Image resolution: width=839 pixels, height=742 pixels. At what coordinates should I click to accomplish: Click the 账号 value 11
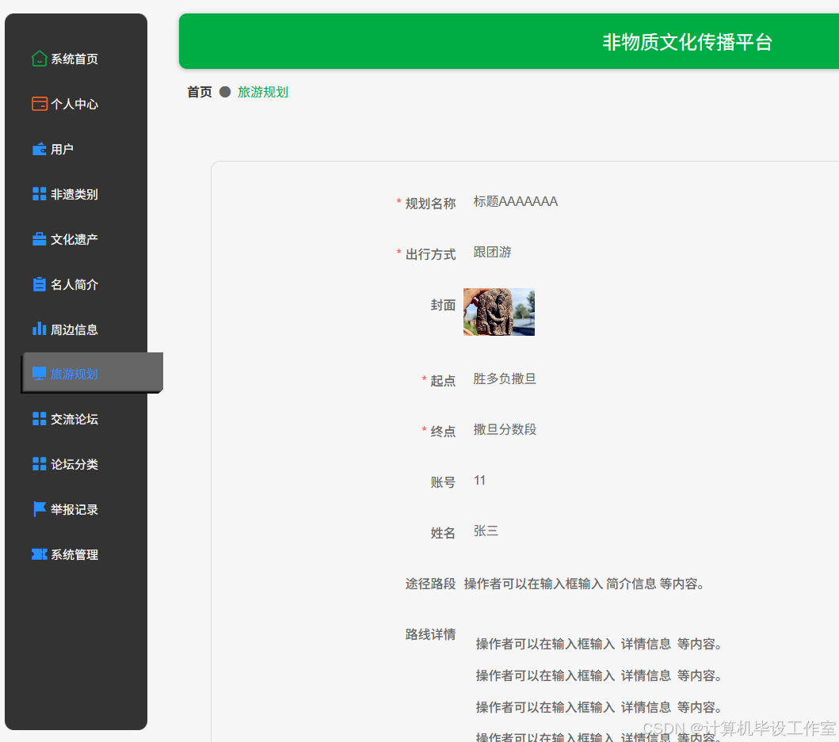point(479,481)
